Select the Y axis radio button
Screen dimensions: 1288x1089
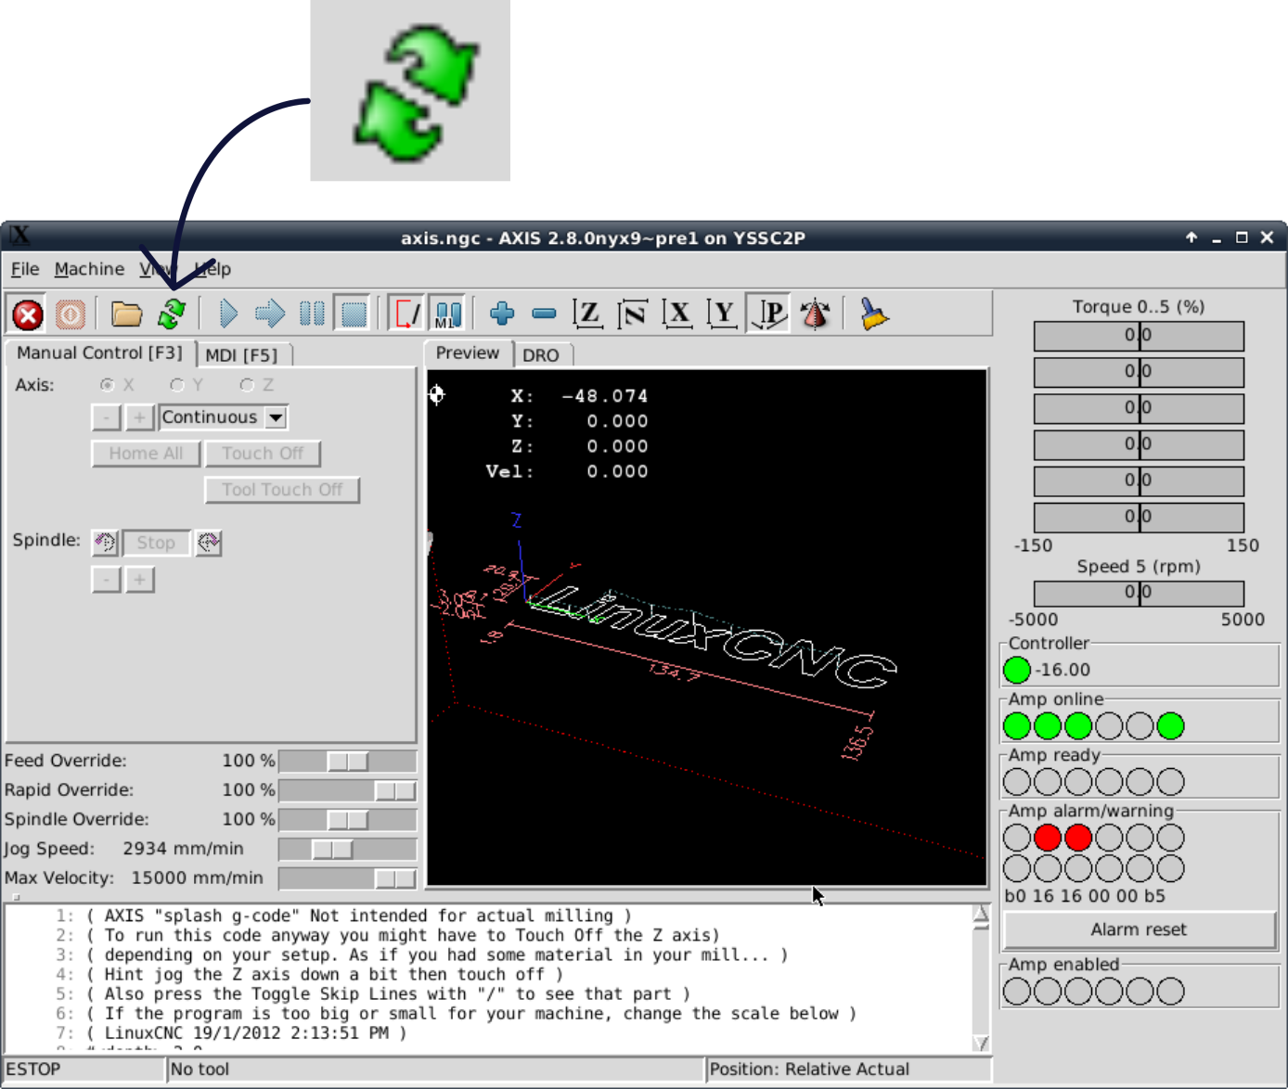(176, 384)
